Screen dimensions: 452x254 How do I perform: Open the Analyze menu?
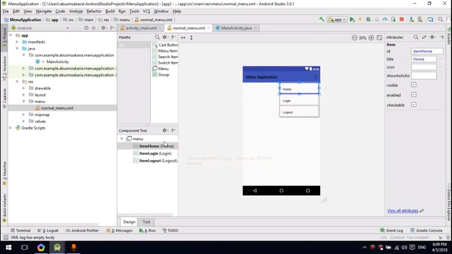point(76,11)
